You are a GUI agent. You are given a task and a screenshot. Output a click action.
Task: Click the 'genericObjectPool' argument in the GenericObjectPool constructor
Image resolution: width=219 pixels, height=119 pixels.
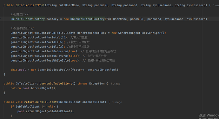[102, 70]
